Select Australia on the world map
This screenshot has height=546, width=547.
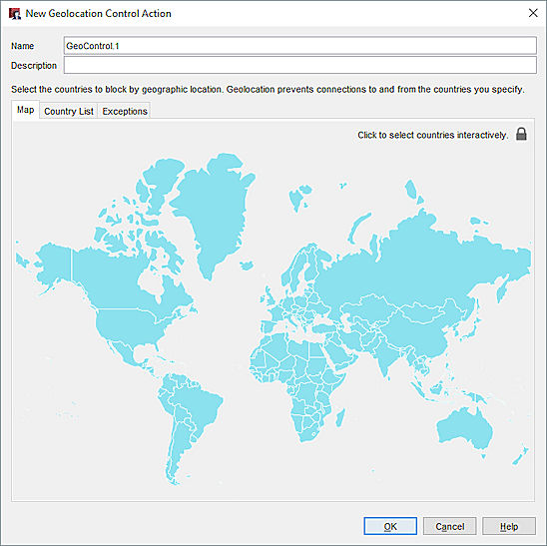pos(465,429)
